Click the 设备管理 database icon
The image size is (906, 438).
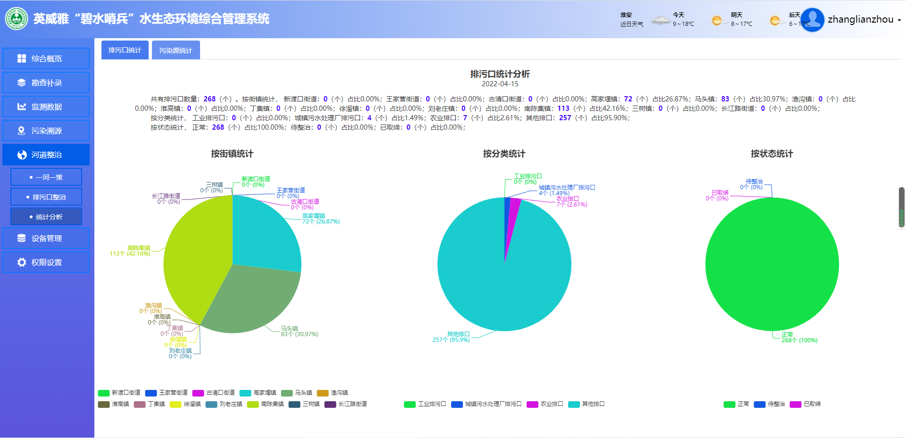(x=22, y=238)
